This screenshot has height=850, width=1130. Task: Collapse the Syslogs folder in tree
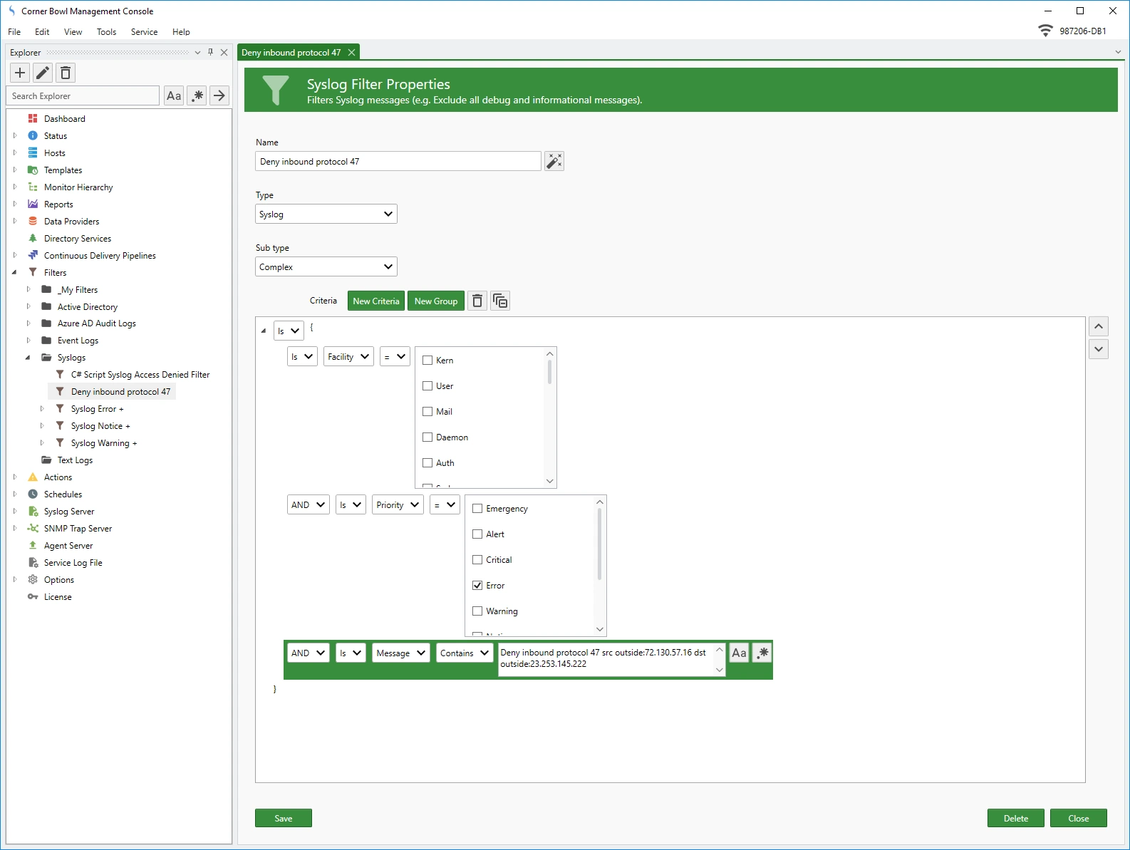point(28,358)
